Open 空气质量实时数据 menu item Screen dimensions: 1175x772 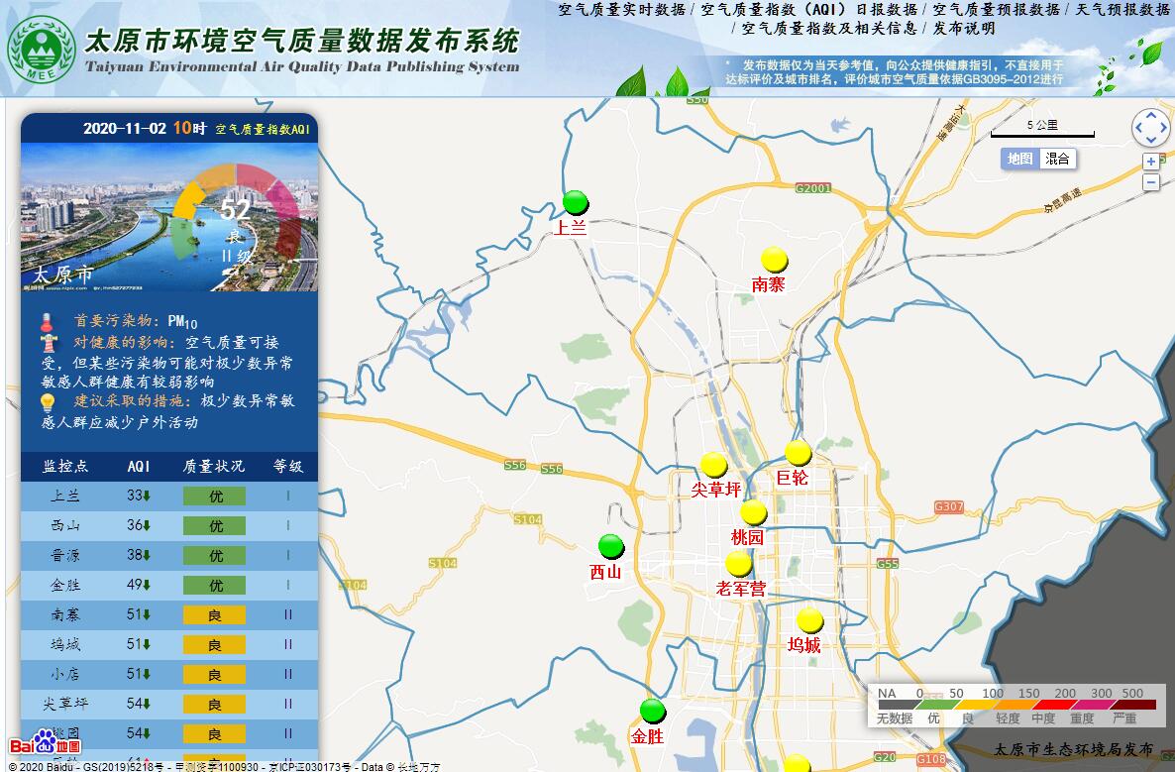621,10
